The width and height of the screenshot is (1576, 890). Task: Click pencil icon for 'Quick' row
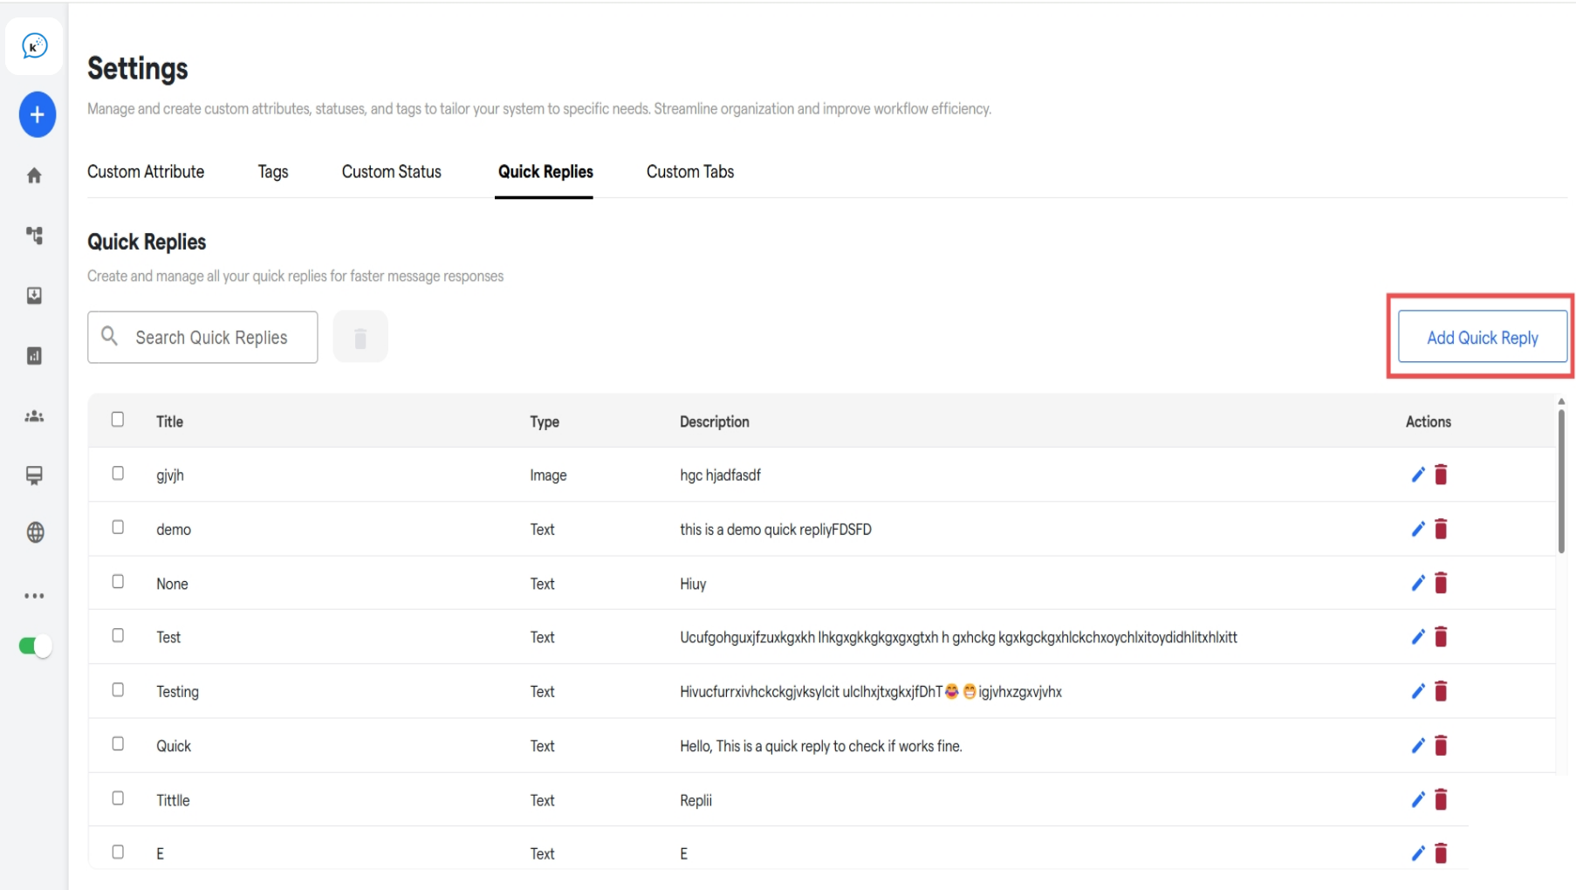[1417, 746]
